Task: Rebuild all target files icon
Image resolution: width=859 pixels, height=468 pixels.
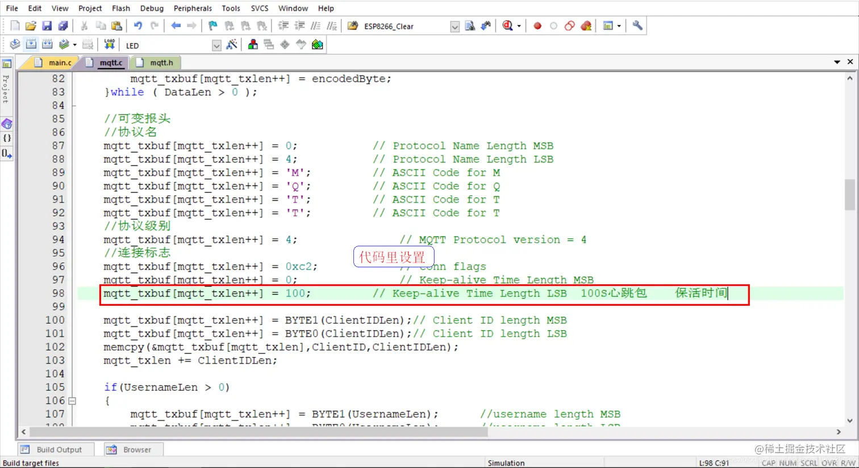Action: (x=47, y=45)
